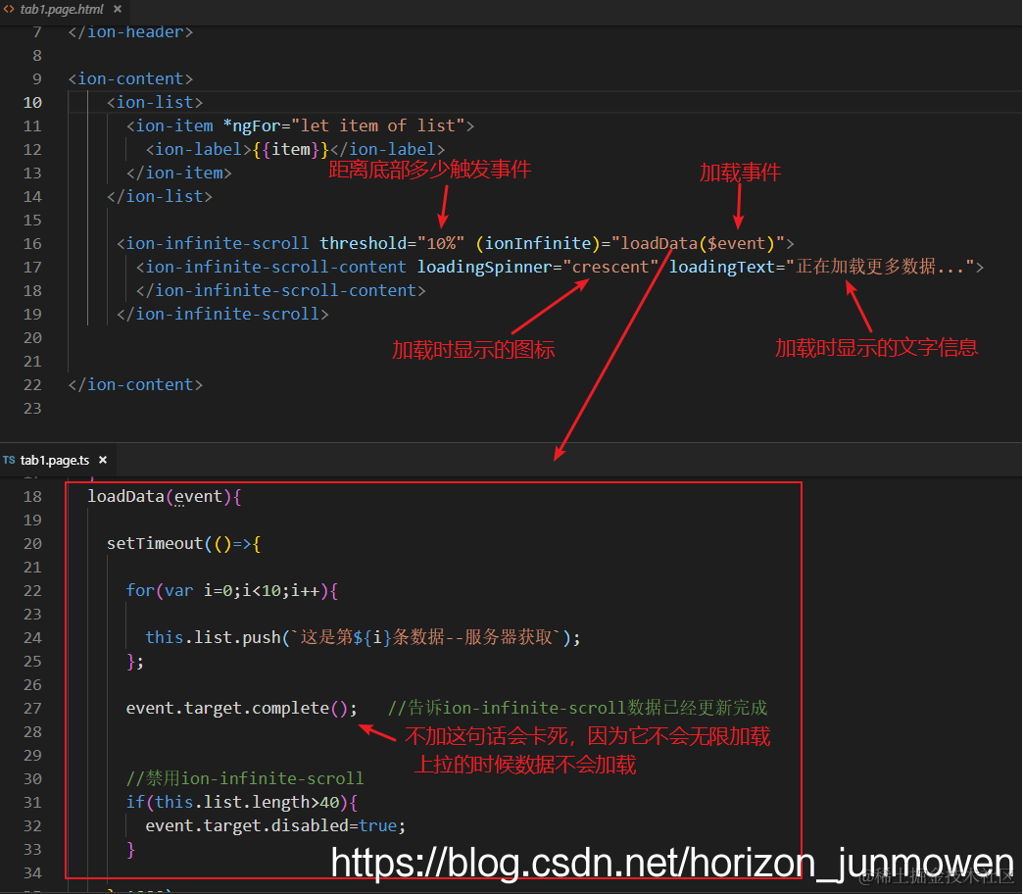Screen dimensions: 1023x894
Task: Close the tab1.page.html tab
Action: tap(118, 9)
